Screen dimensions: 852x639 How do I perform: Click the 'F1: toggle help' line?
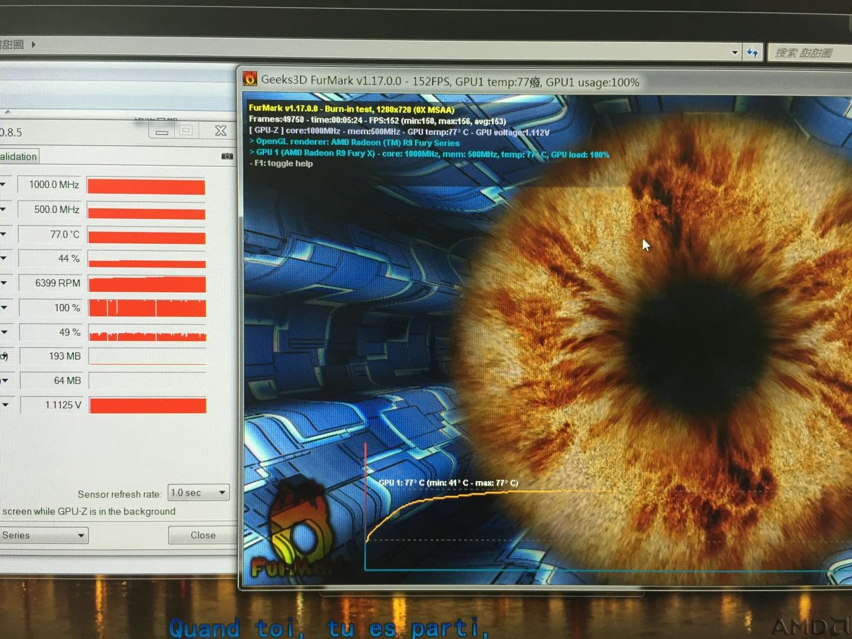tap(281, 164)
